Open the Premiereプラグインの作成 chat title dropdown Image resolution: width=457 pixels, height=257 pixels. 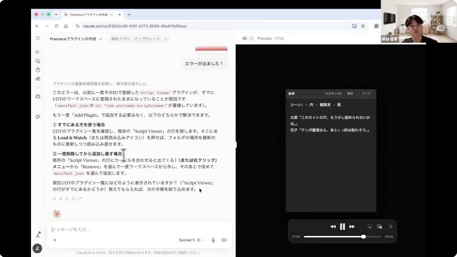(x=76, y=39)
